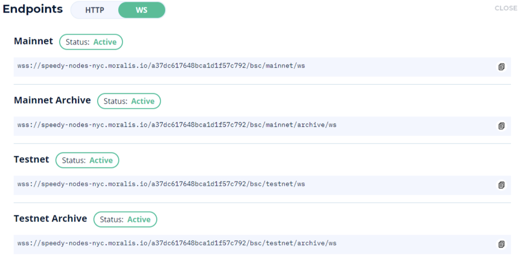Select the bsc/mainnet/ws URL field
Screen dimensions: 518x259
161,66
